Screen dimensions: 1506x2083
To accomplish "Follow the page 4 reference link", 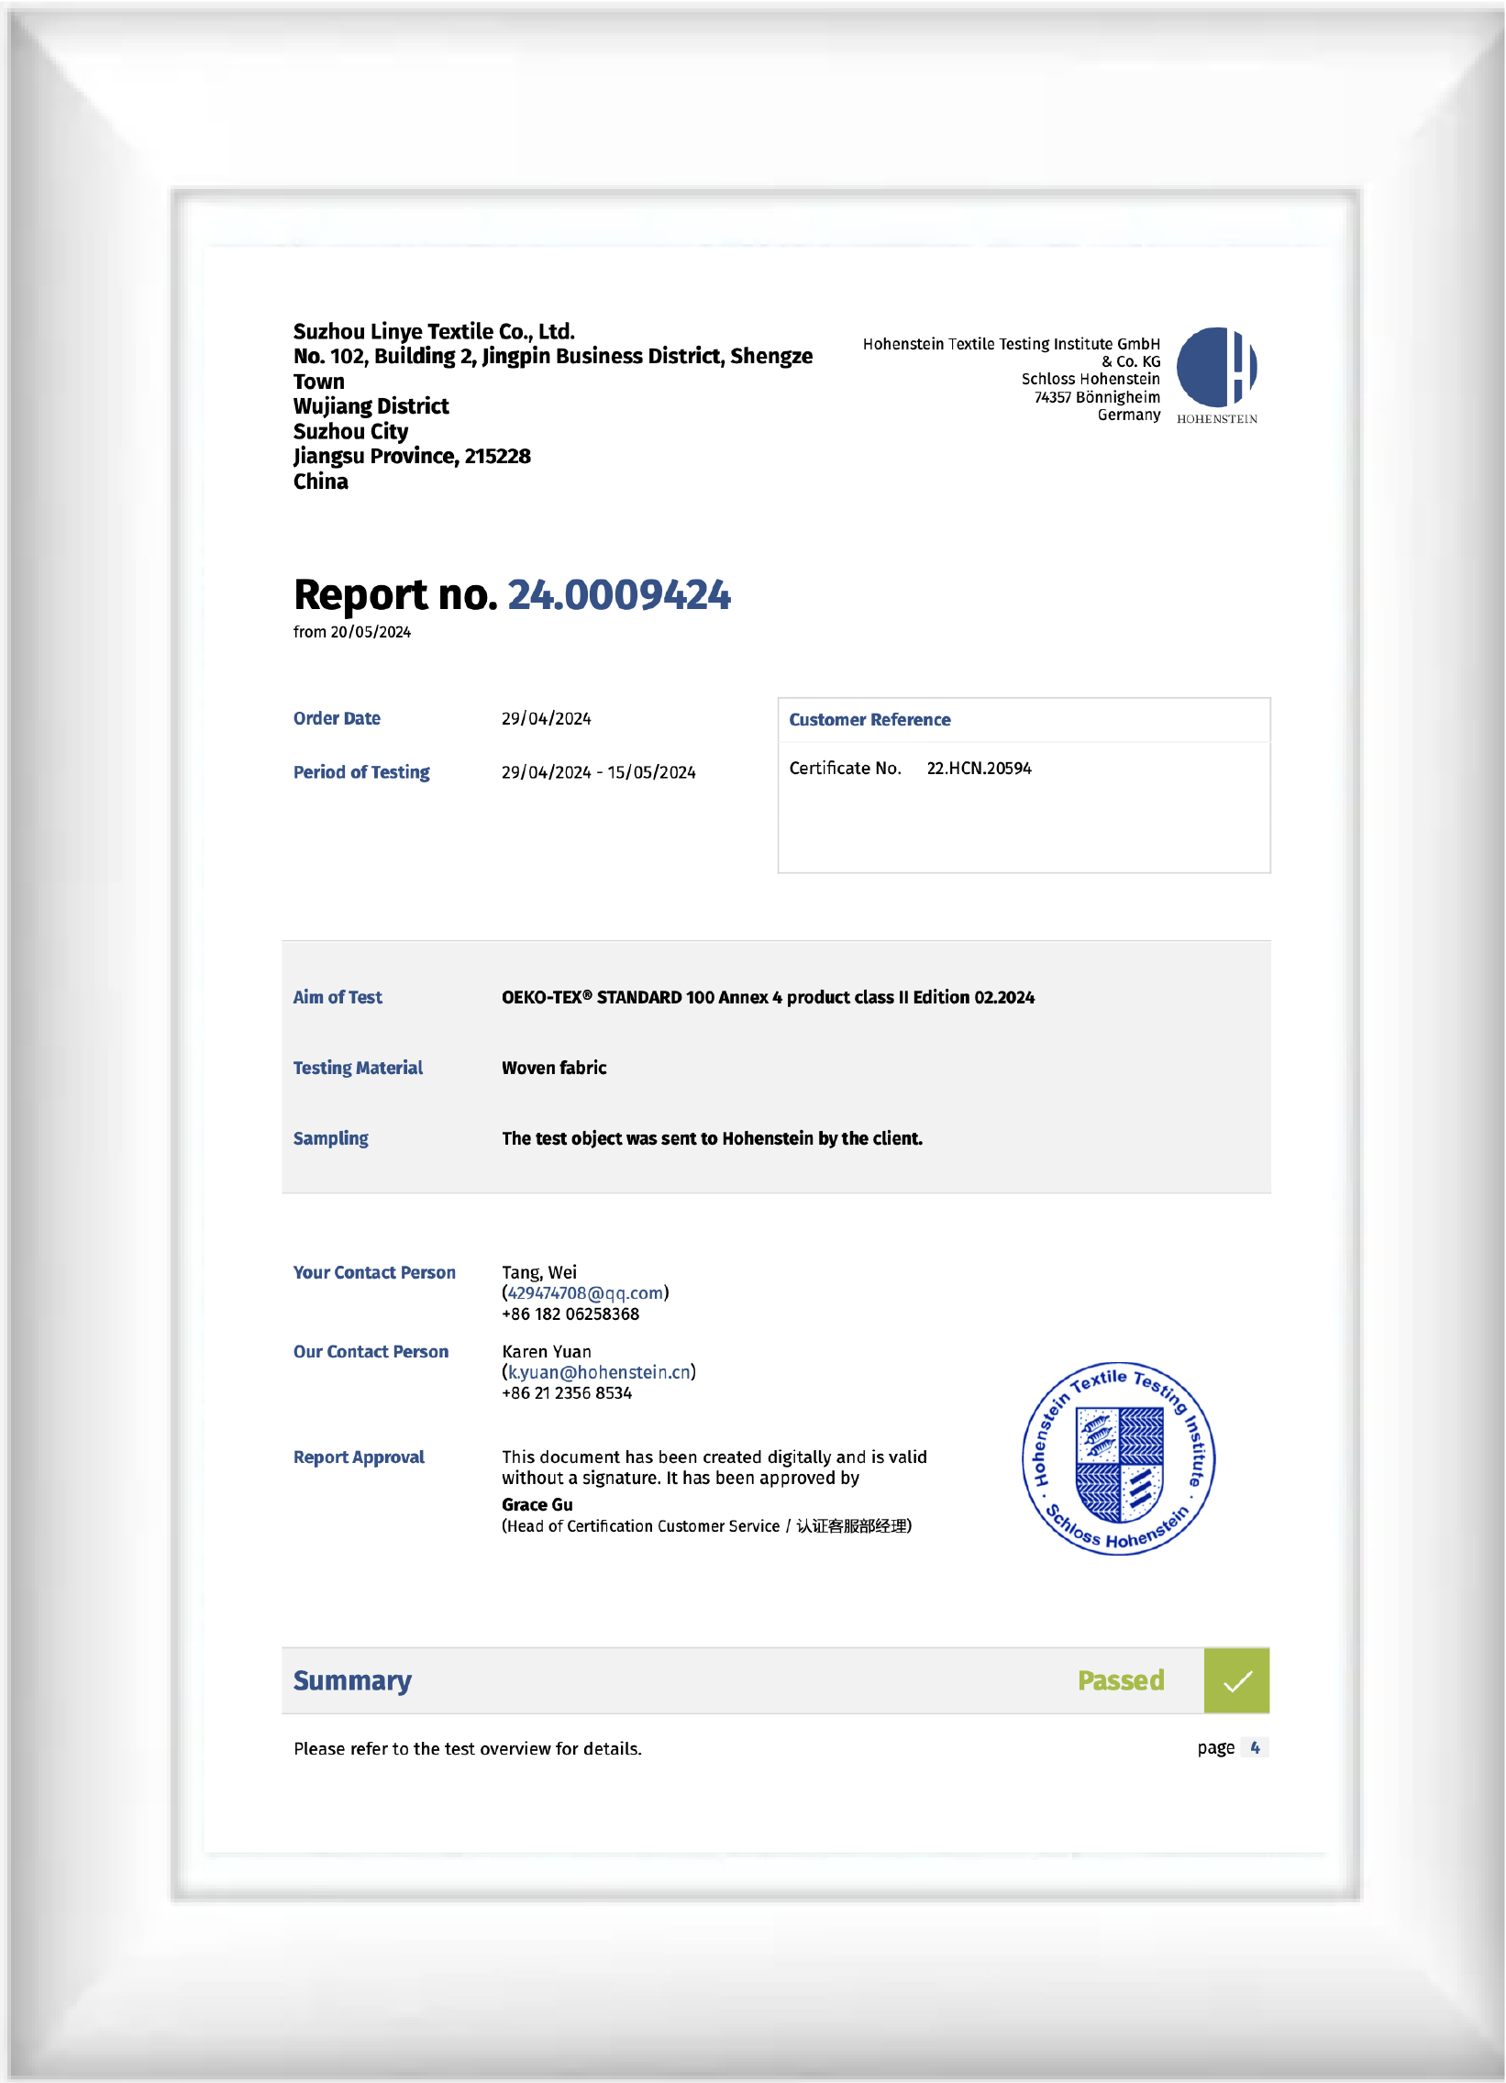I will click(1255, 1748).
